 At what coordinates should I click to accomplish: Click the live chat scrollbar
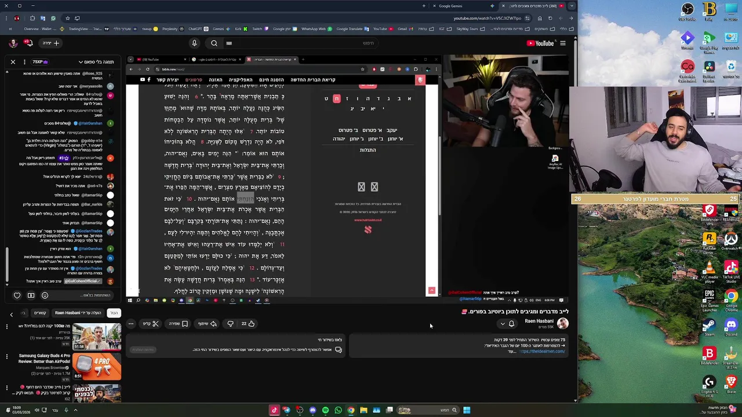coord(7,265)
